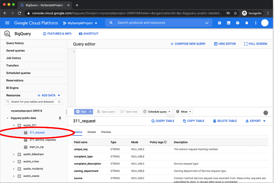Screen dimensions: 274x183
Task: Switch to the Preview tab
Action: click(106, 132)
